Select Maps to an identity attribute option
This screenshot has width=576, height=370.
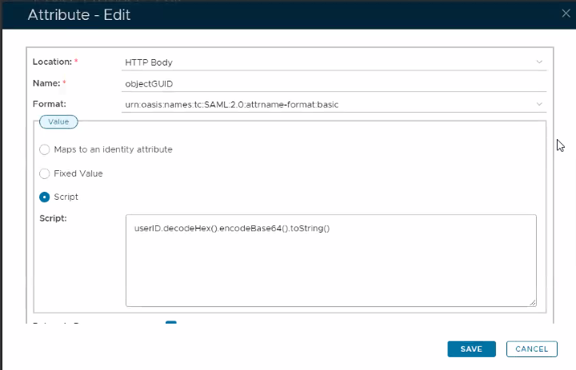pyautogui.click(x=45, y=149)
